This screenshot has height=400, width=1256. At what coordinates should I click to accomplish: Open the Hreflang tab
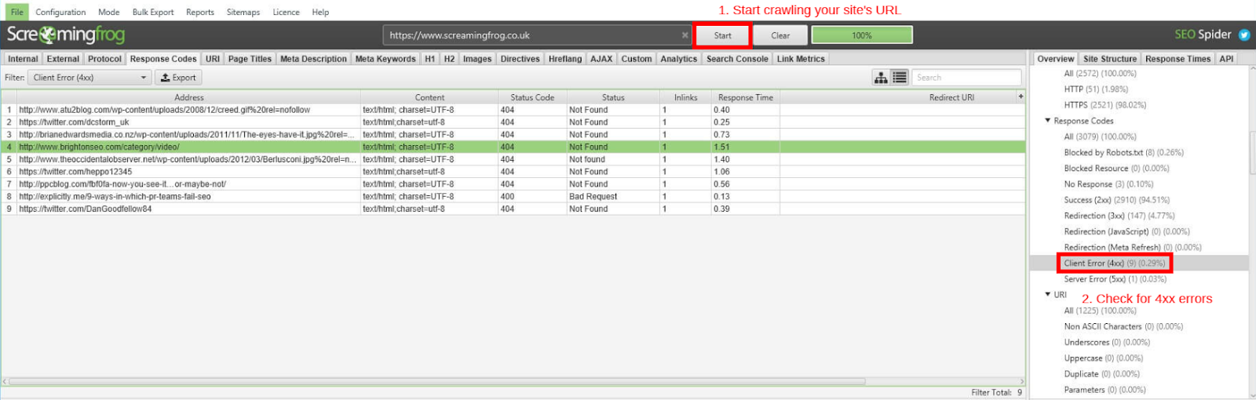[565, 59]
